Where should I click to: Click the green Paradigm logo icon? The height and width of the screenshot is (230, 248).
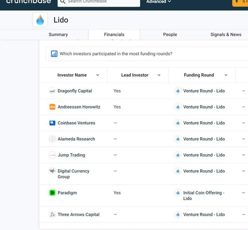(x=52, y=193)
